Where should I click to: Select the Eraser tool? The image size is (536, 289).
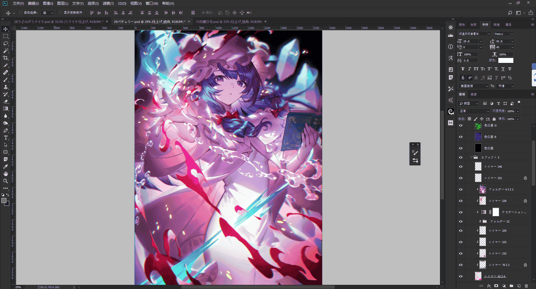pos(6,102)
